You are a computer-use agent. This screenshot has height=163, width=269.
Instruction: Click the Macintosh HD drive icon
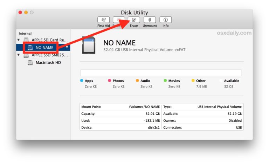coord(30,63)
